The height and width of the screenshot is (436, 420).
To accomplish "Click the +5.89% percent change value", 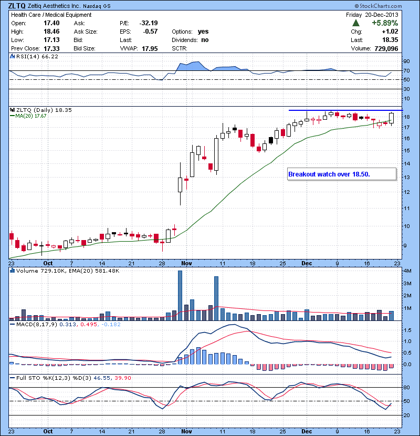I will pyautogui.click(x=385, y=23).
